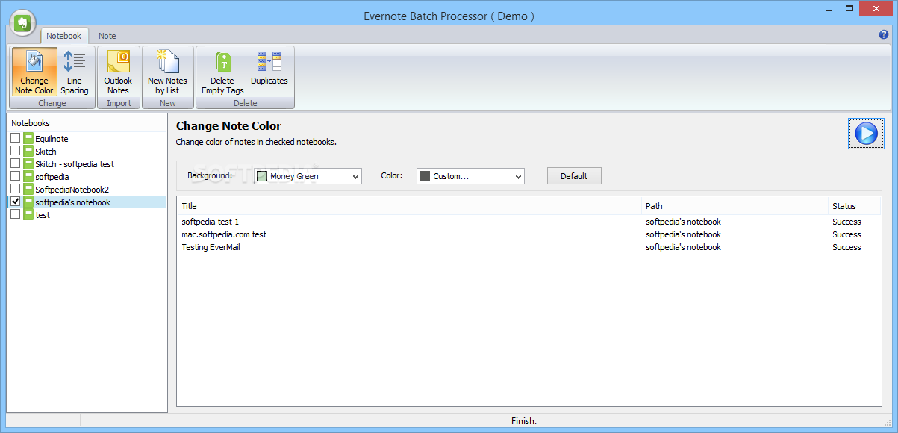Import Outlook Notes

pyautogui.click(x=118, y=72)
